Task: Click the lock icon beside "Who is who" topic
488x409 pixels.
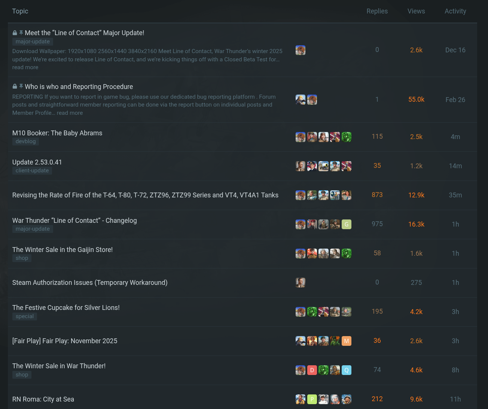Action: 15,87
